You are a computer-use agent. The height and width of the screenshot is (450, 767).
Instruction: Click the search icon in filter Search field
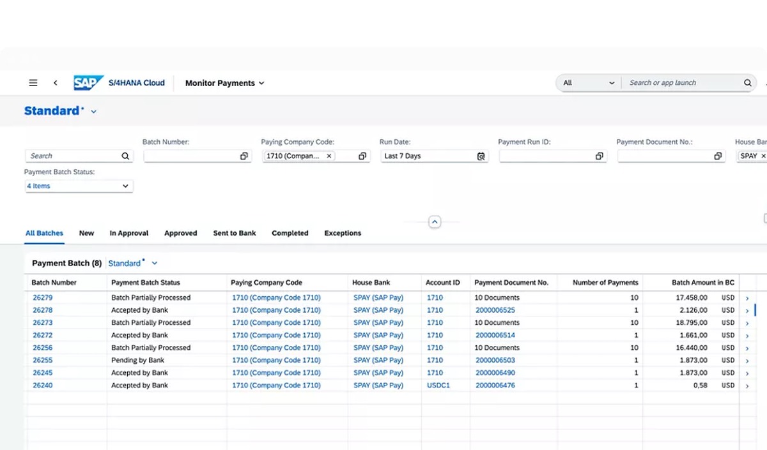pos(125,156)
